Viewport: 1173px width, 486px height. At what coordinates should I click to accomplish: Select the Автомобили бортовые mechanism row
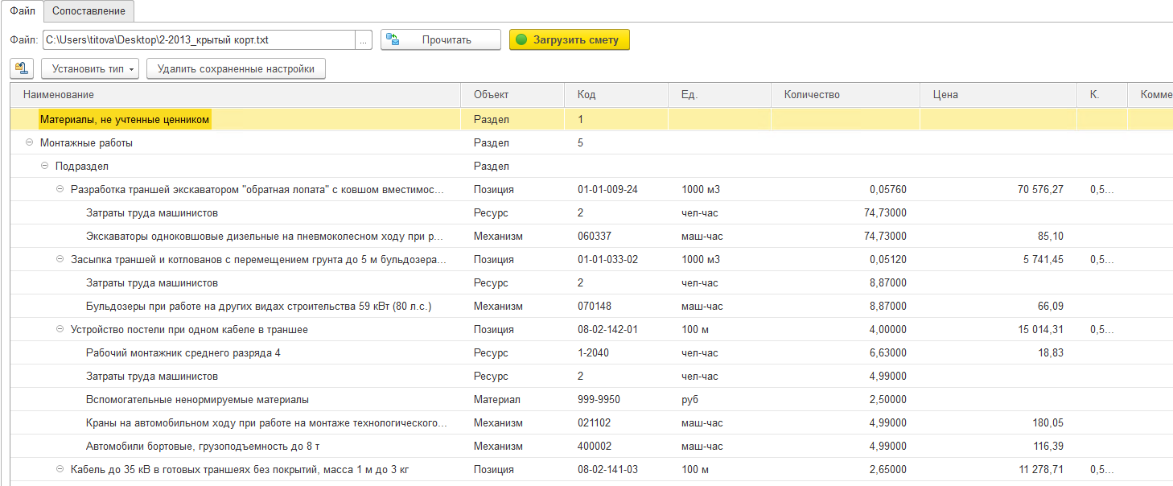click(x=591, y=446)
